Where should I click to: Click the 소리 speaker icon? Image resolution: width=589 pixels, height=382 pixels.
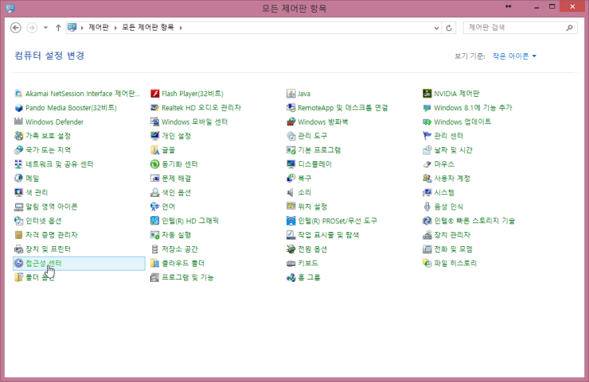point(291,192)
